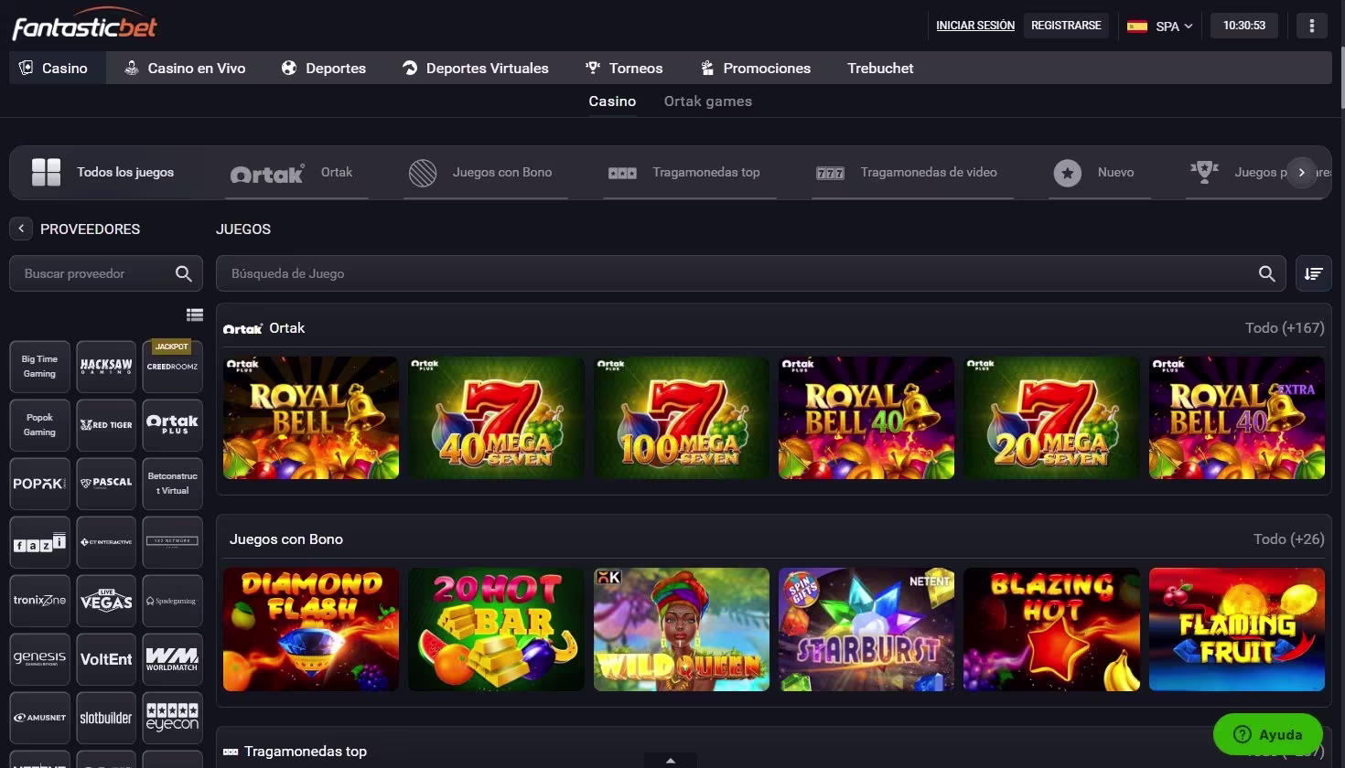Open Casino en Vivo section
The width and height of the screenshot is (1345, 768).
coord(185,68)
